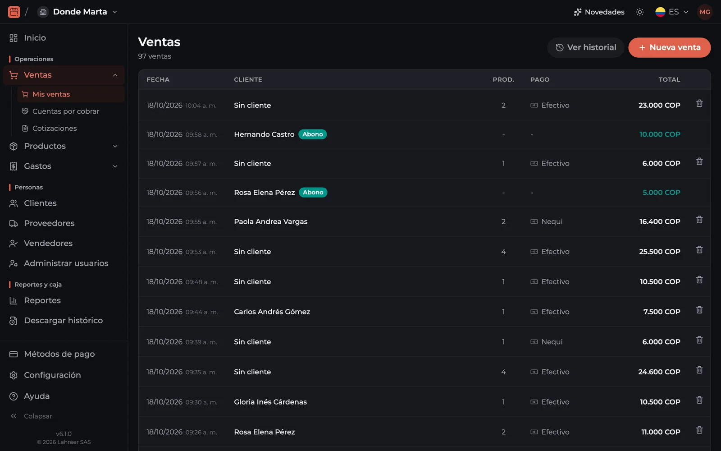Click Novedades sparkle icon
Screen dimensions: 721x451
point(578,12)
